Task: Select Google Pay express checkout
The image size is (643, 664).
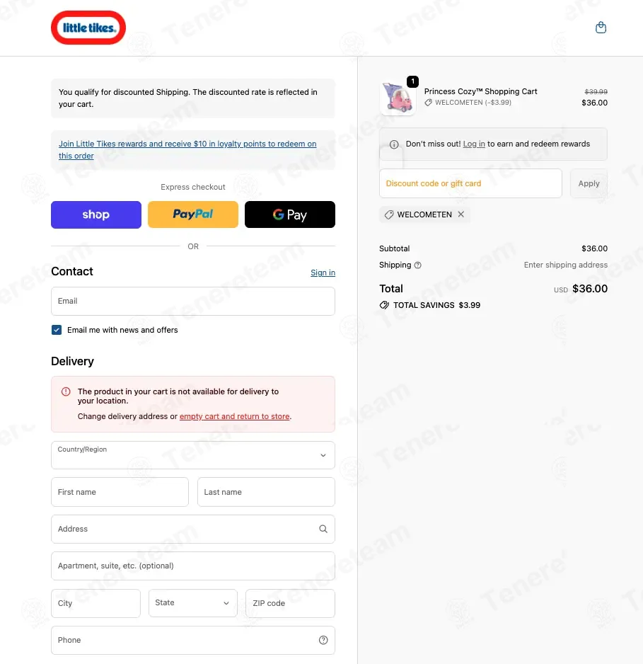Action: coord(290,214)
